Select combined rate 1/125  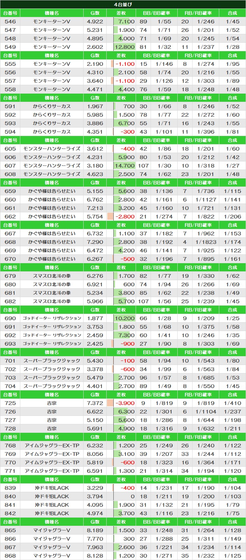[232, 556]
